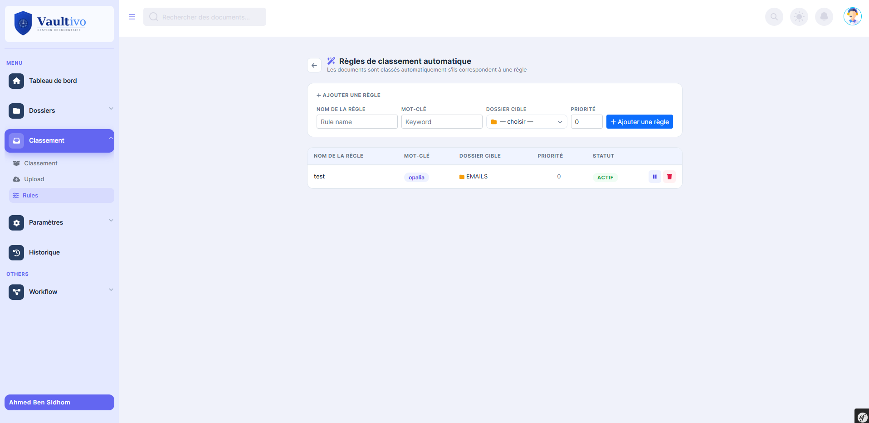Click the Tableau de bord home icon
869x423 pixels.
pyautogui.click(x=16, y=81)
